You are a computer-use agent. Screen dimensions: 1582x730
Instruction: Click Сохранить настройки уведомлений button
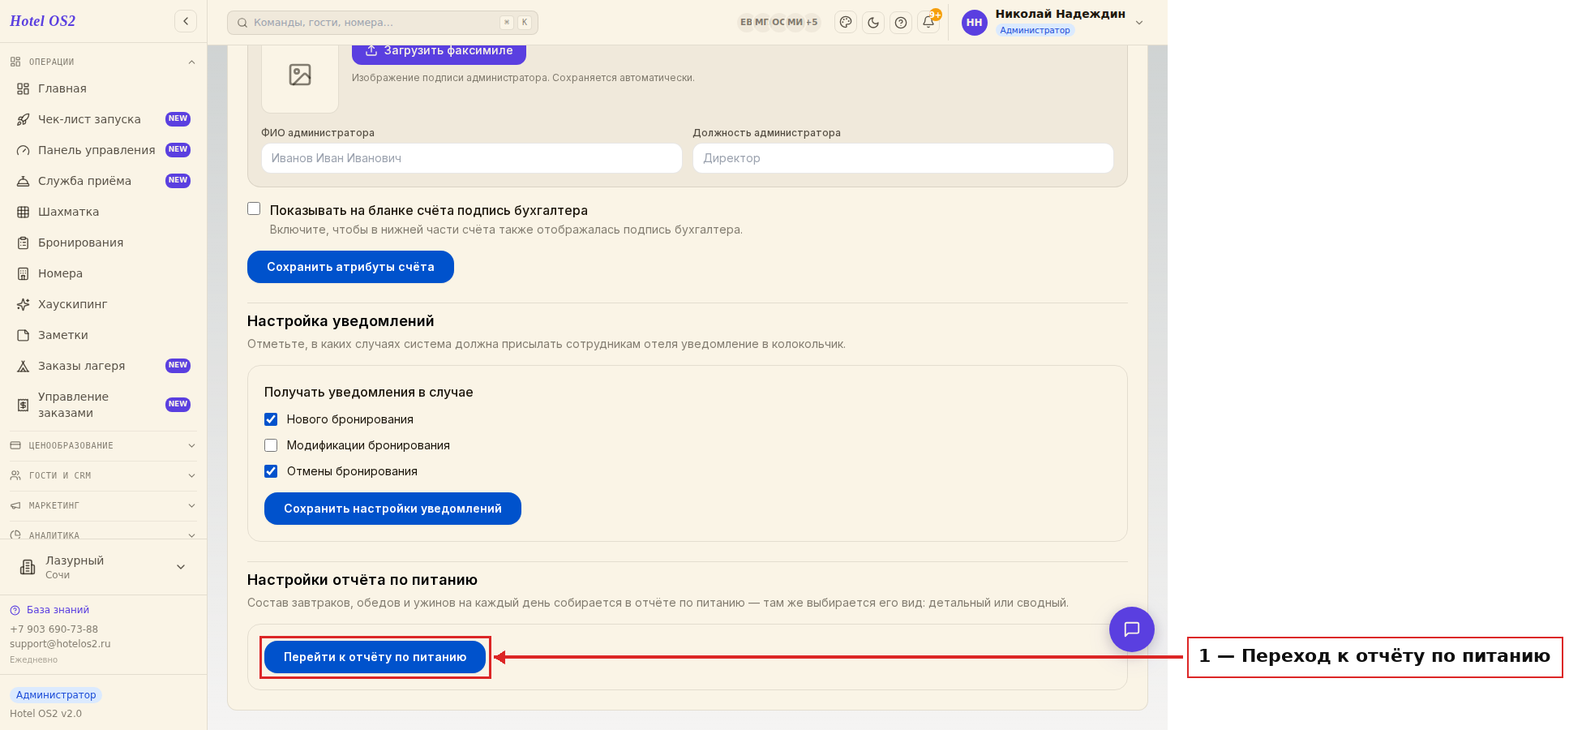click(x=392, y=509)
